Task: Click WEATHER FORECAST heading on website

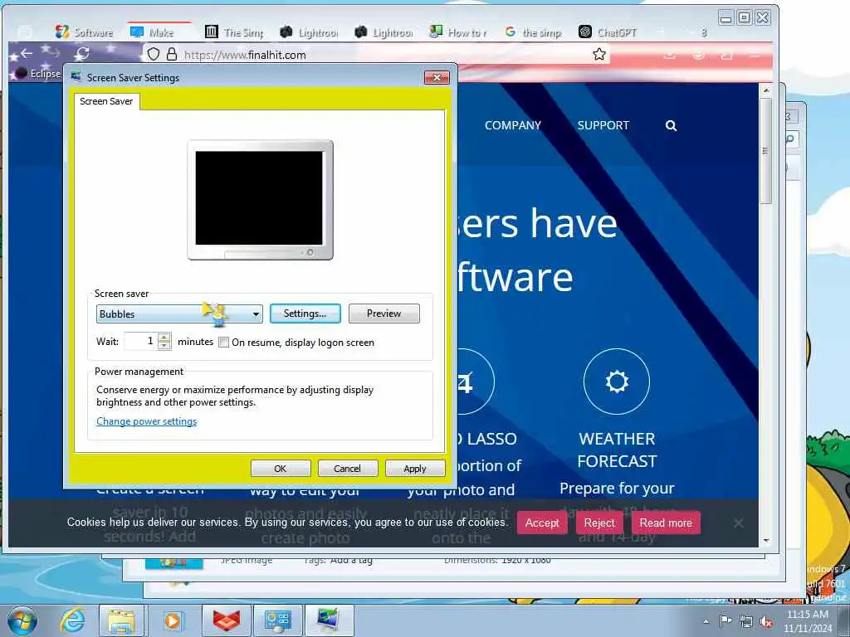Action: [x=617, y=450]
